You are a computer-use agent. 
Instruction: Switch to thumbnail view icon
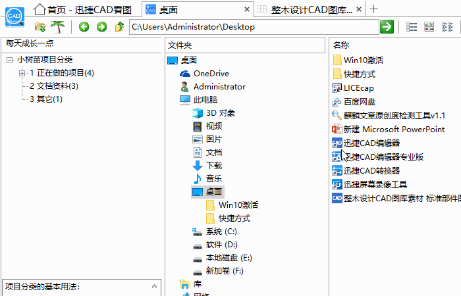click(x=429, y=27)
